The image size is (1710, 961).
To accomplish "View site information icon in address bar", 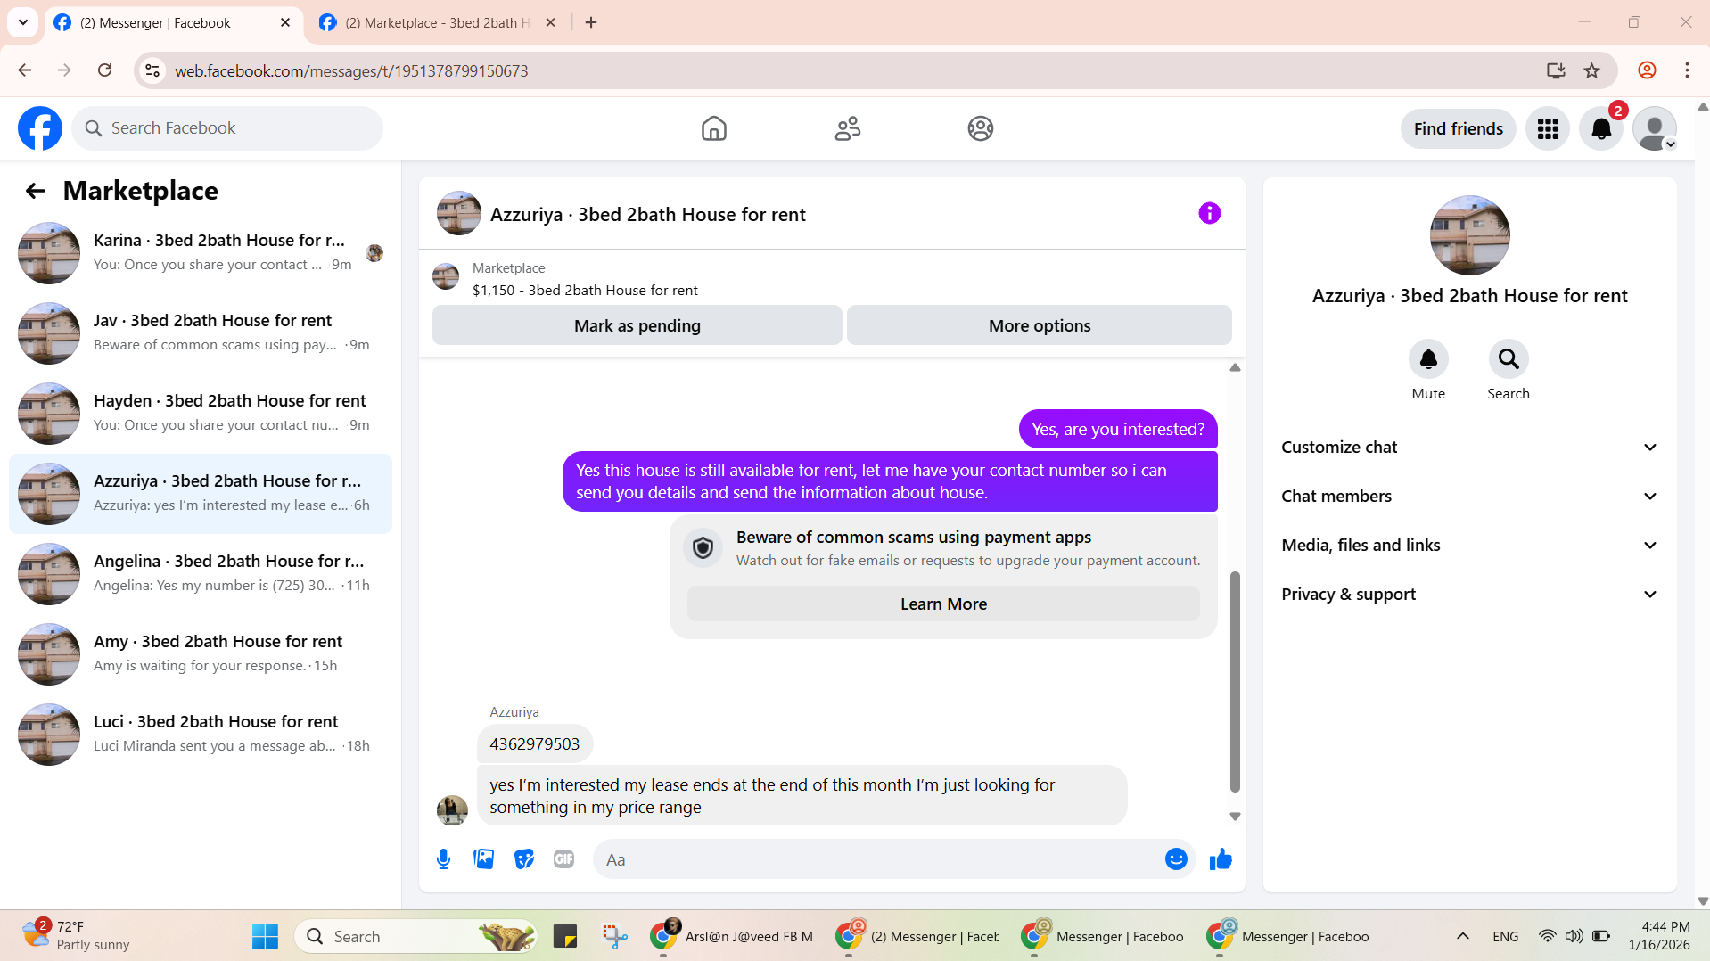I will [x=152, y=70].
